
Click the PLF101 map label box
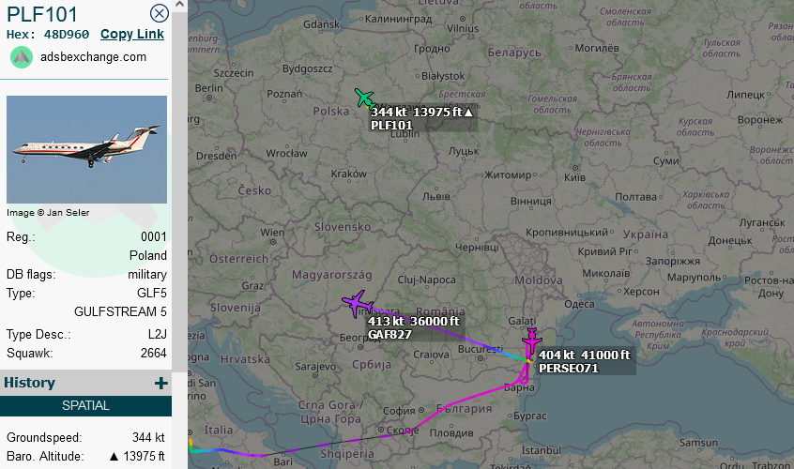click(x=424, y=118)
